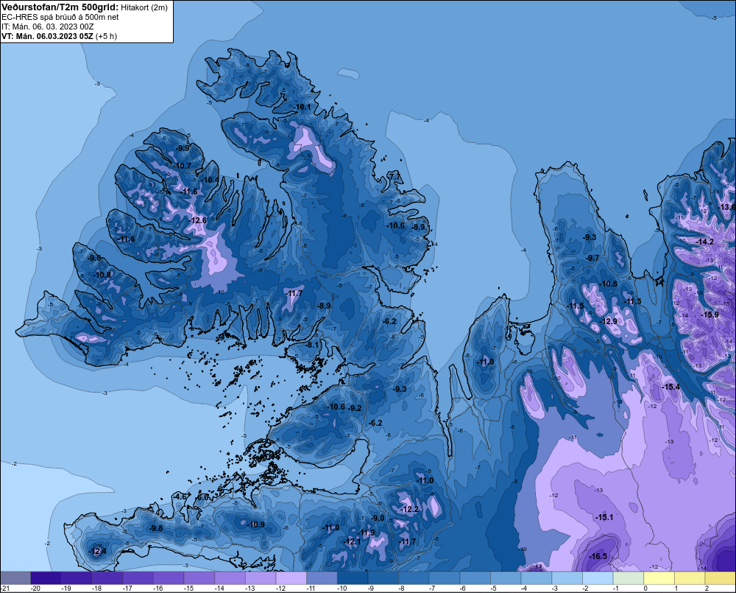Click the "-9.7" temperature value
Screen dimensions: 736x593
pyautogui.click(x=592, y=258)
